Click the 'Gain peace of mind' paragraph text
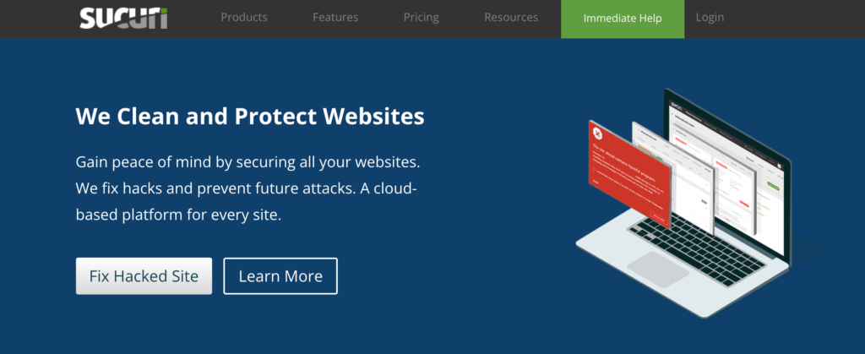This screenshot has height=354, width=865. [x=248, y=188]
